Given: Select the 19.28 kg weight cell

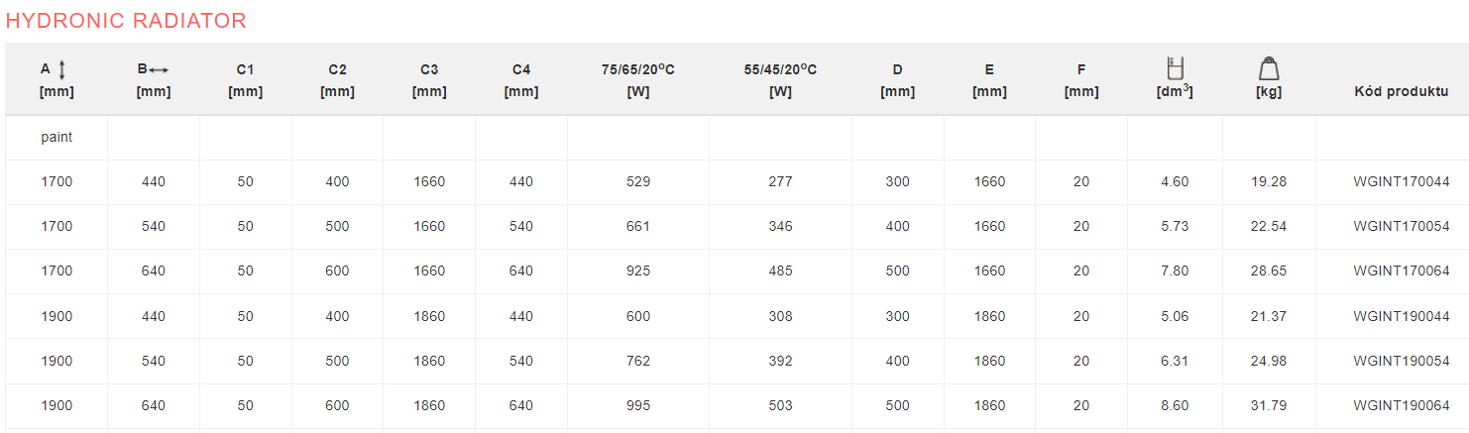Looking at the screenshot, I should click(x=1269, y=182).
